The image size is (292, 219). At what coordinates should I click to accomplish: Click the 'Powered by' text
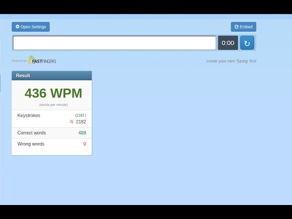(x=19, y=61)
